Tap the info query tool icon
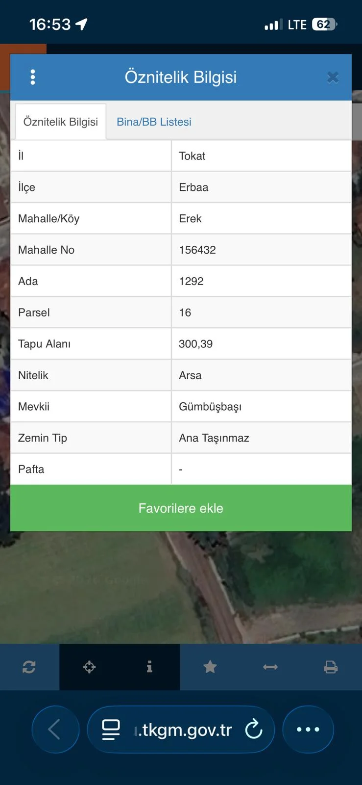Image resolution: width=362 pixels, height=785 pixels. pyautogui.click(x=149, y=667)
